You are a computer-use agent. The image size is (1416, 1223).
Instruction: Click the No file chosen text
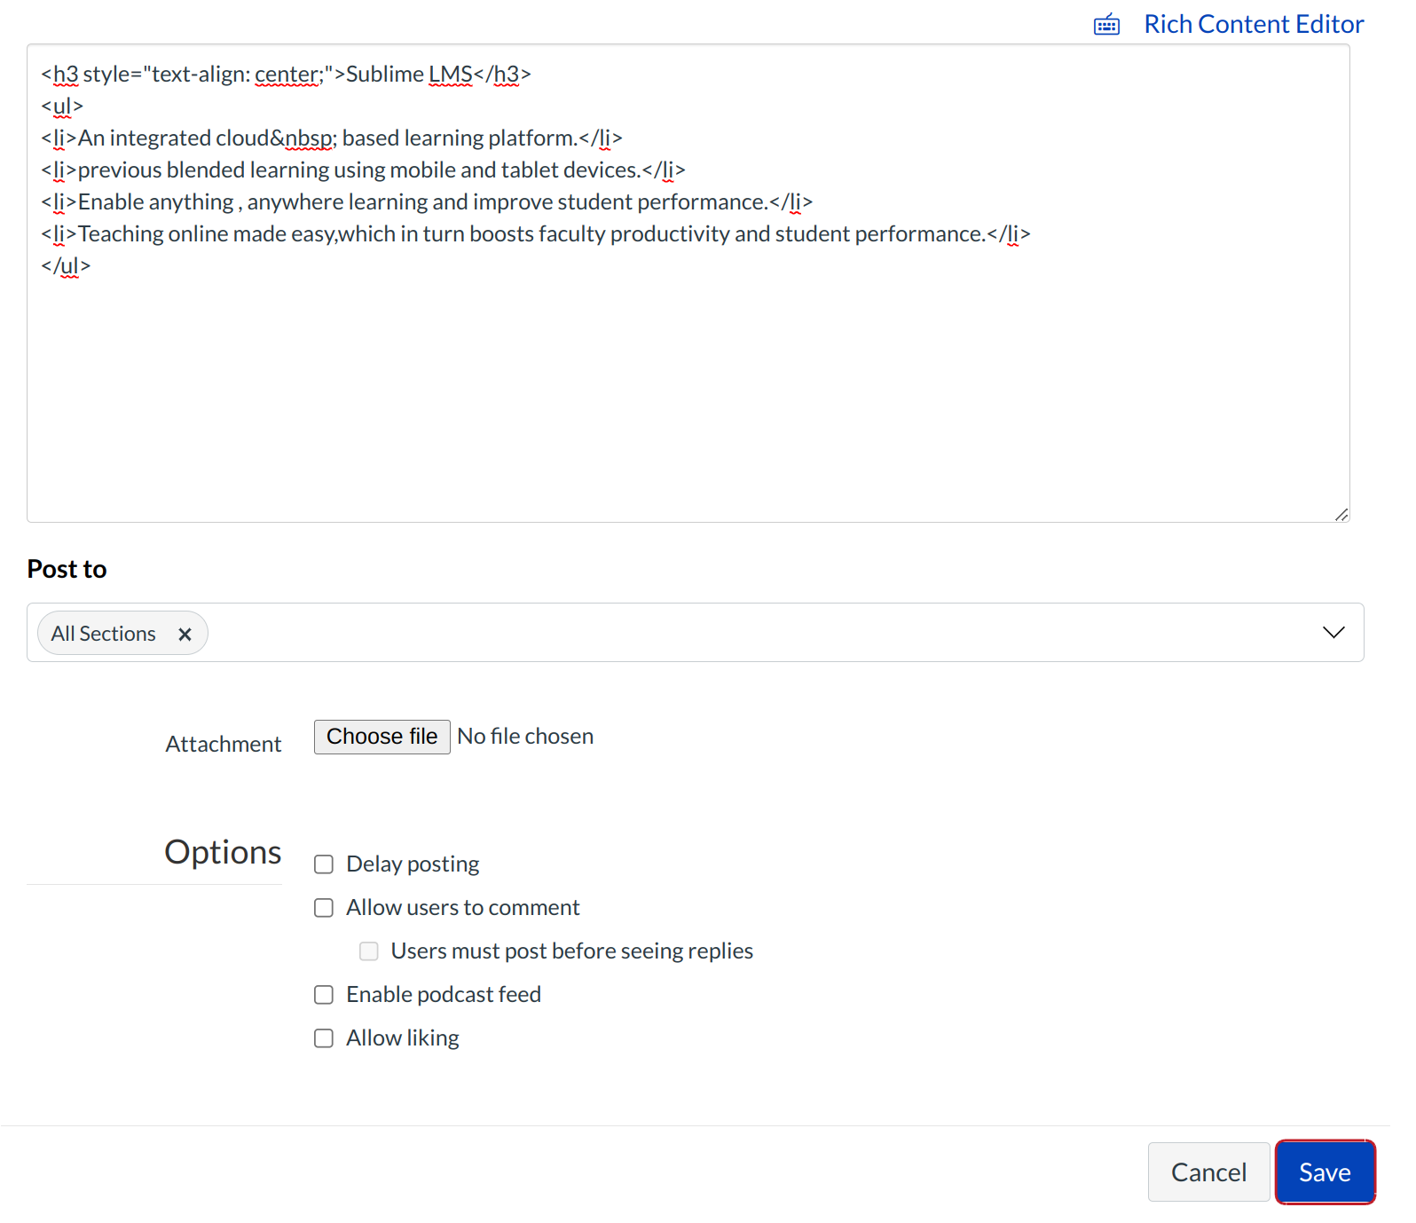525,737
